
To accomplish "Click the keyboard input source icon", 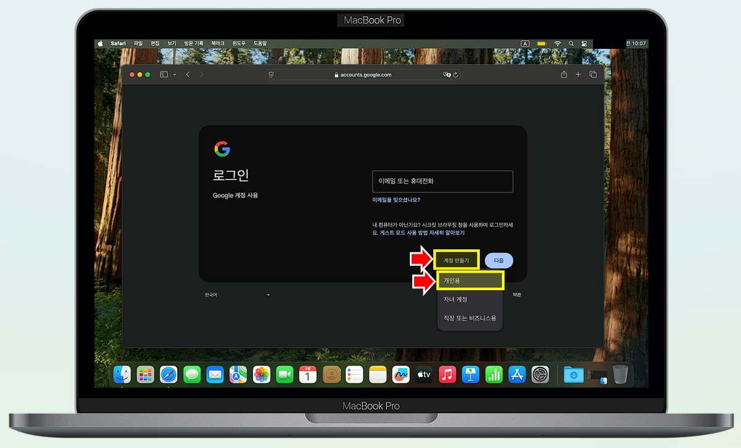I will (525, 43).
